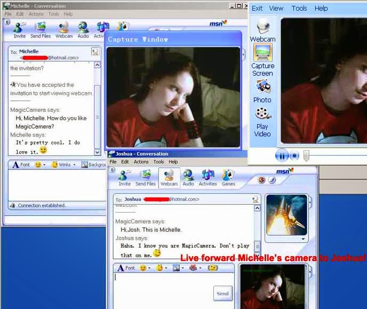Select Capture Screen in MagicCamera sidebar

[x=262, y=60]
